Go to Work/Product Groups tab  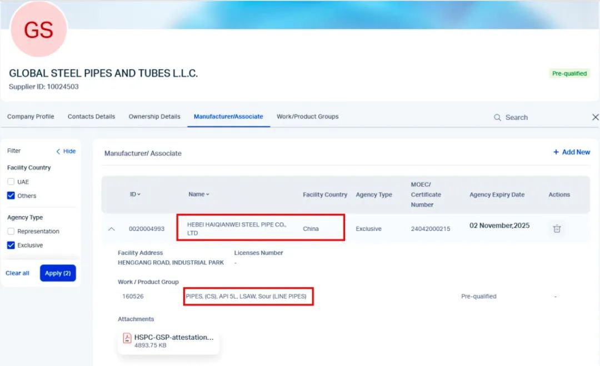[308, 116]
